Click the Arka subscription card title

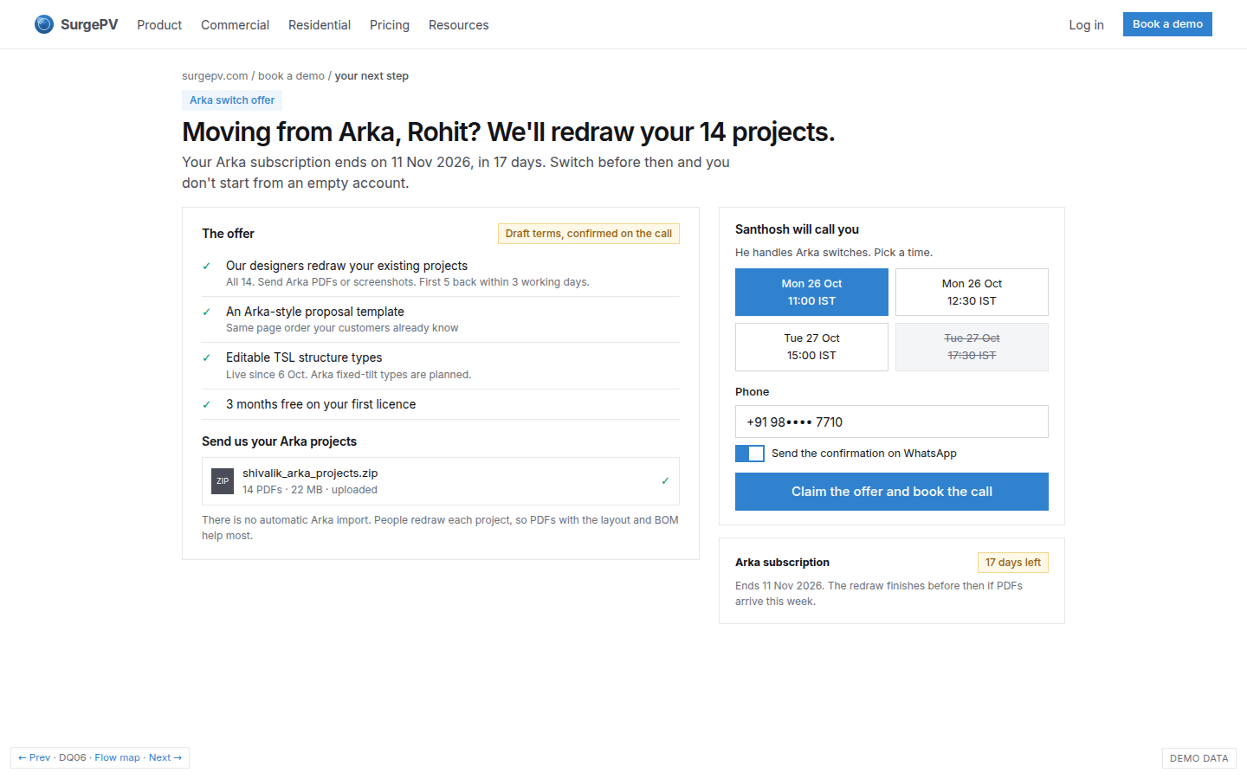pos(782,563)
